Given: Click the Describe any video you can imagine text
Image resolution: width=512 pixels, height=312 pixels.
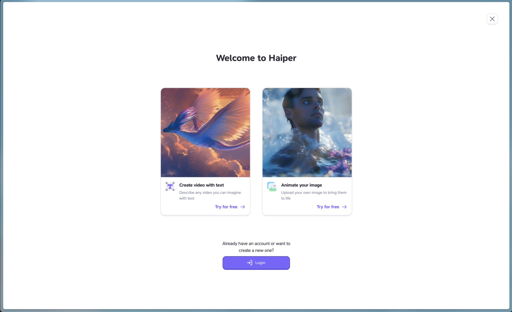Looking at the screenshot, I should click(210, 195).
